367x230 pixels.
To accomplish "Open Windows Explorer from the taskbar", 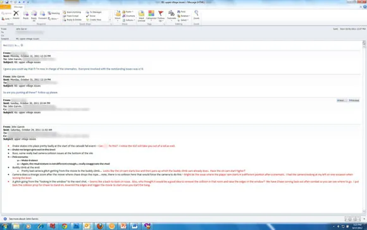I will tap(16, 226).
